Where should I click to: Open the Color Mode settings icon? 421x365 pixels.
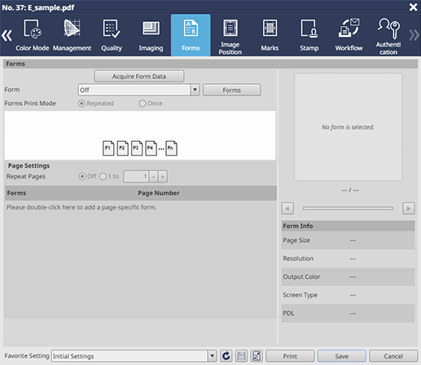[x=33, y=29]
